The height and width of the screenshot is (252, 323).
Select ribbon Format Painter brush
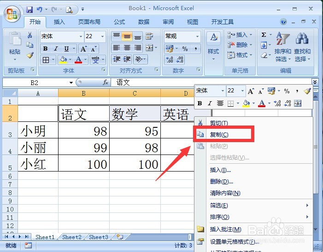(30, 55)
